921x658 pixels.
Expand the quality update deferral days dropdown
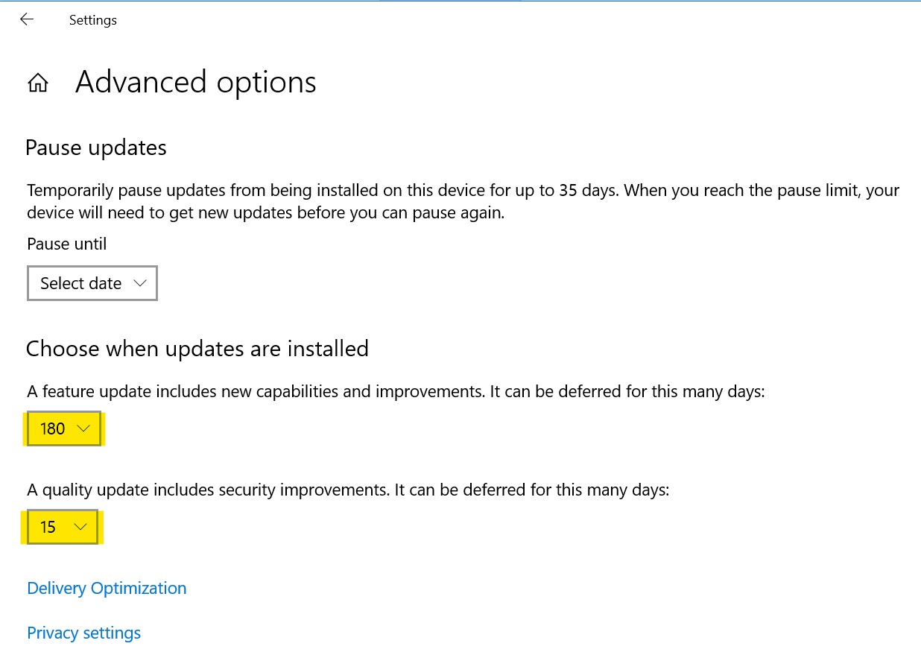(63, 527)
